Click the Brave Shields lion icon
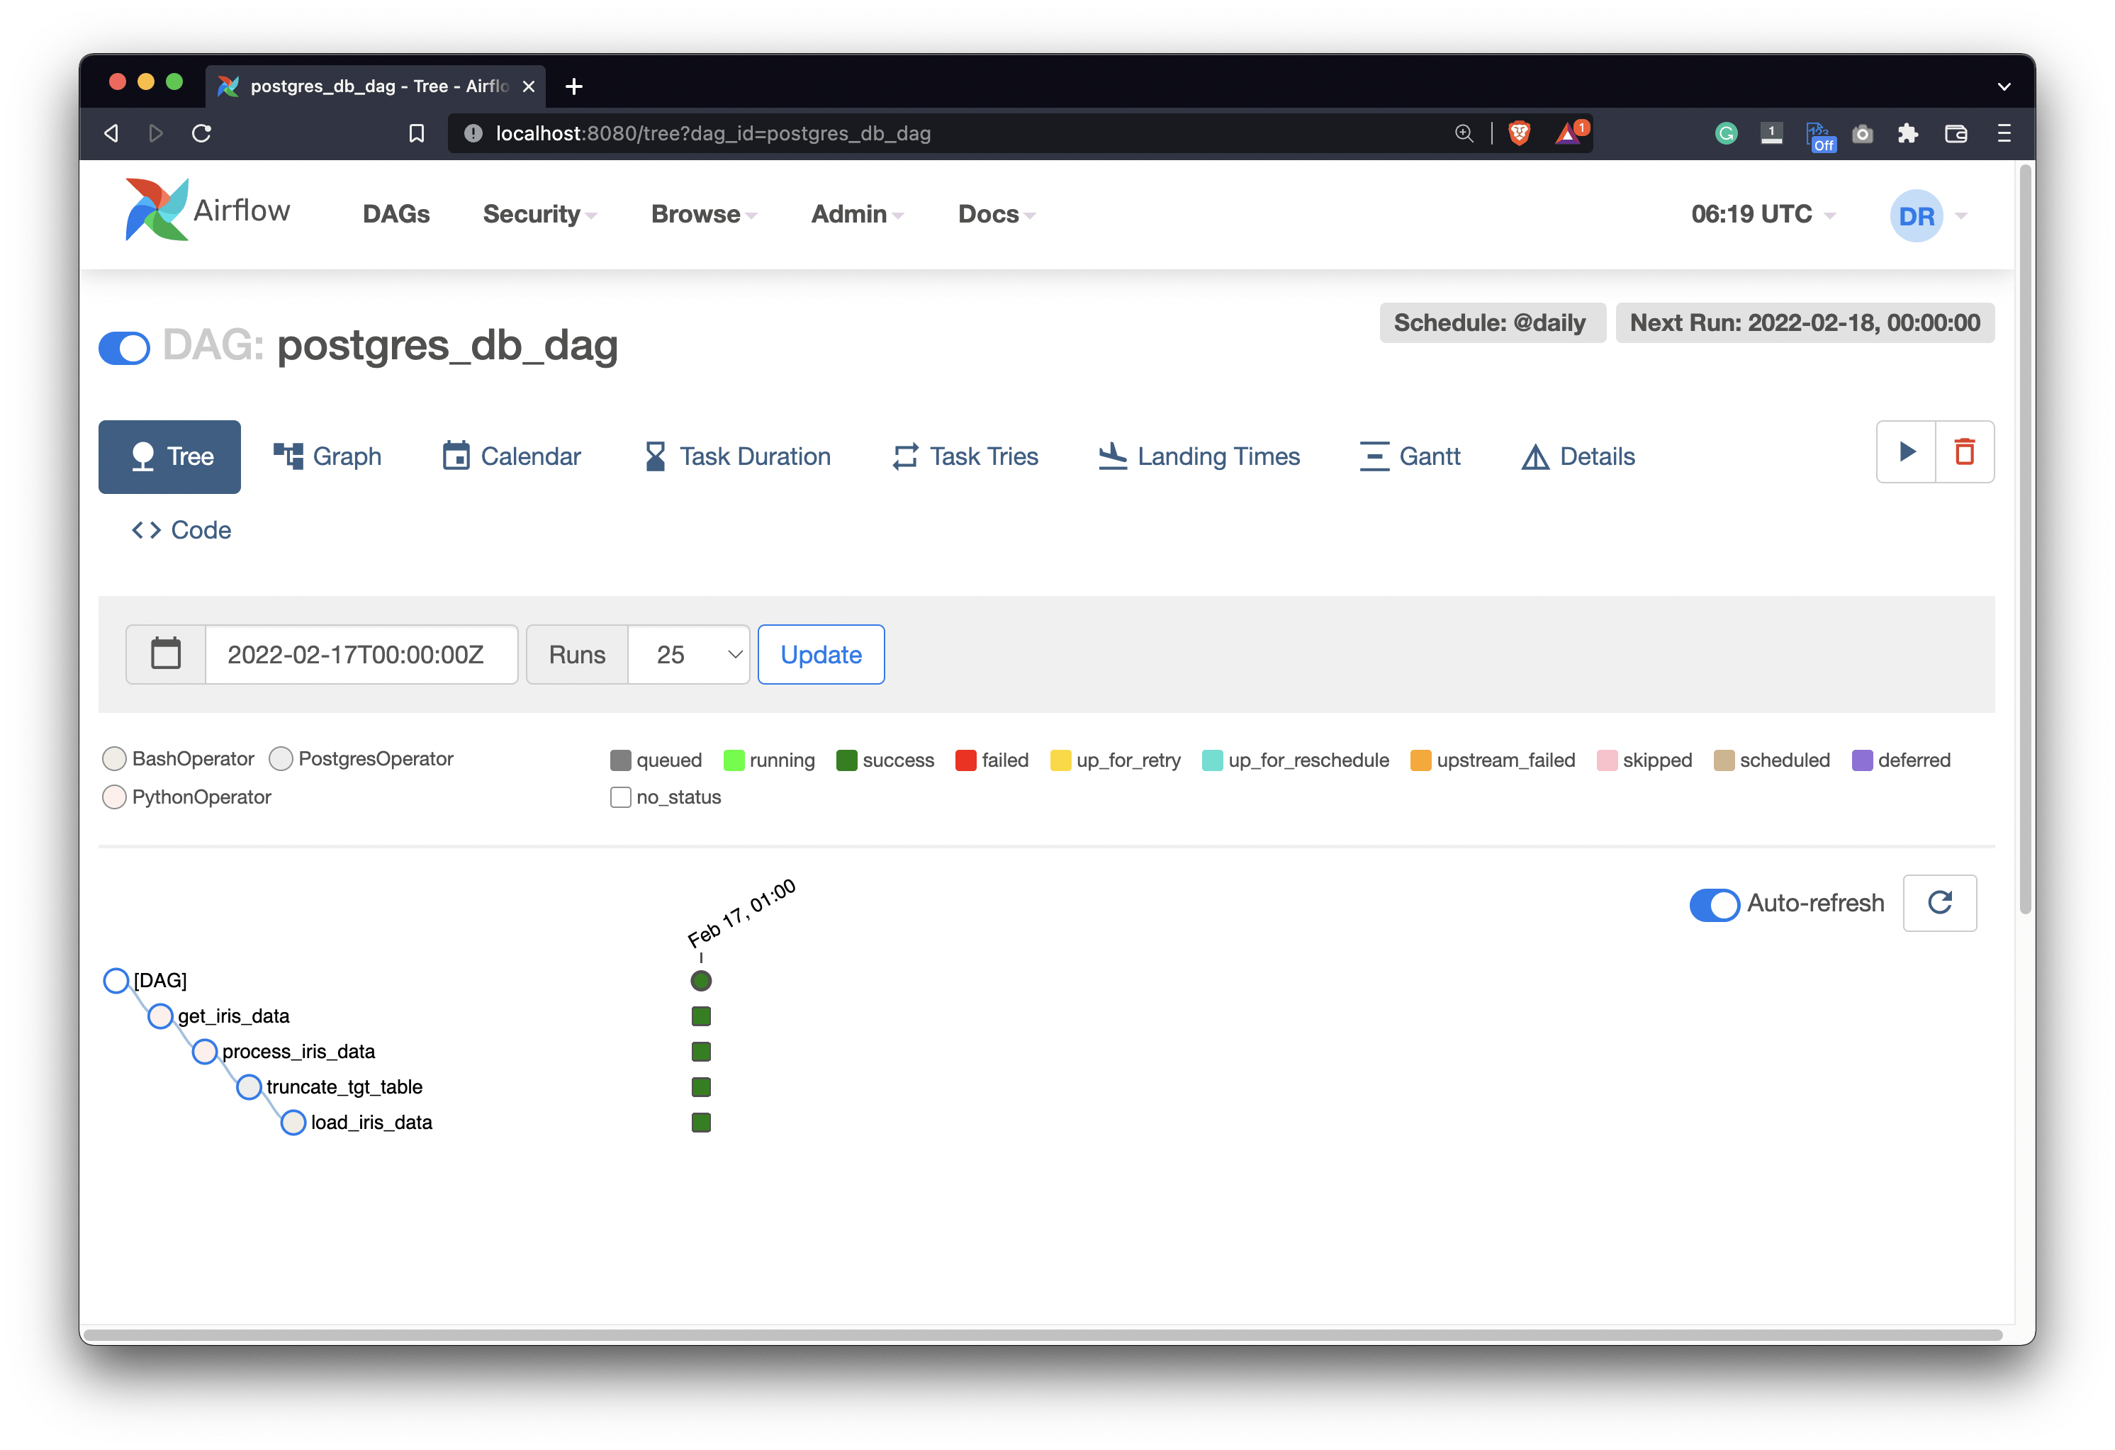Image resolution: width=2115 pixels, height=1450 pixels. click(1519, 134)
